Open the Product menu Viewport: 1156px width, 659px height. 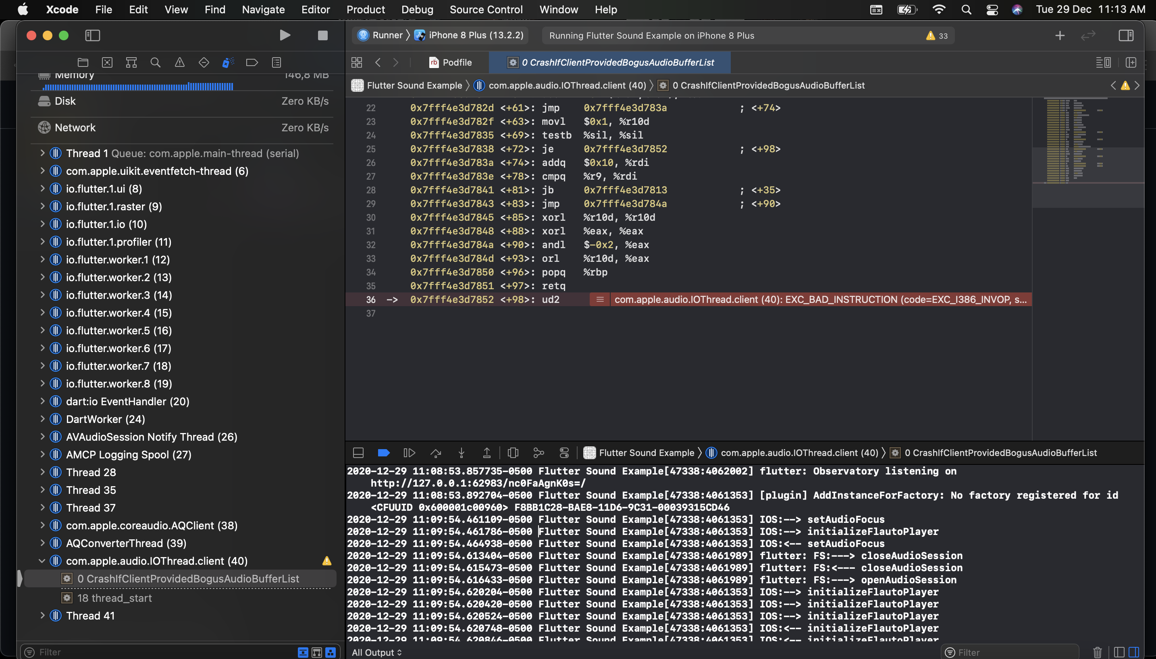click(366, 10)
